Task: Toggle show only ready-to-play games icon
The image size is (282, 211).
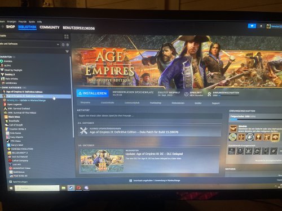Action: 68,44
